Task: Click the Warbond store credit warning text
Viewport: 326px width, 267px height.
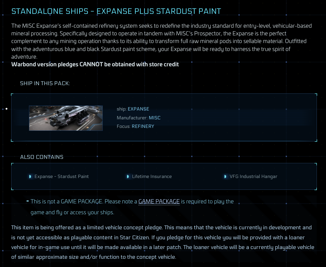Action: (95, 64)
